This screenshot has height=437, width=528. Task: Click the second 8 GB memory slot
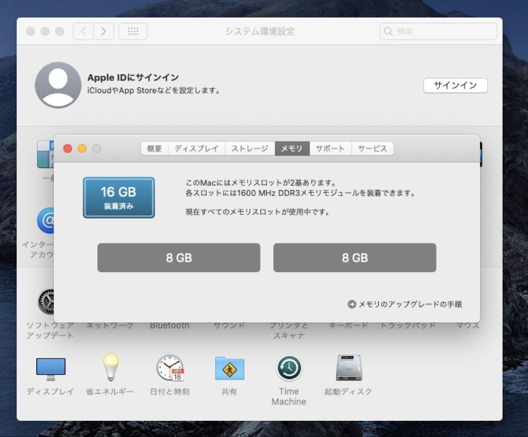[x=355, y=258]
